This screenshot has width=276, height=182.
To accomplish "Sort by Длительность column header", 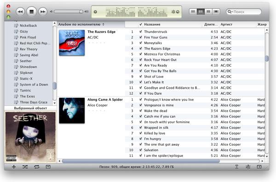I will pyautogui.click(x=211, y=24).
